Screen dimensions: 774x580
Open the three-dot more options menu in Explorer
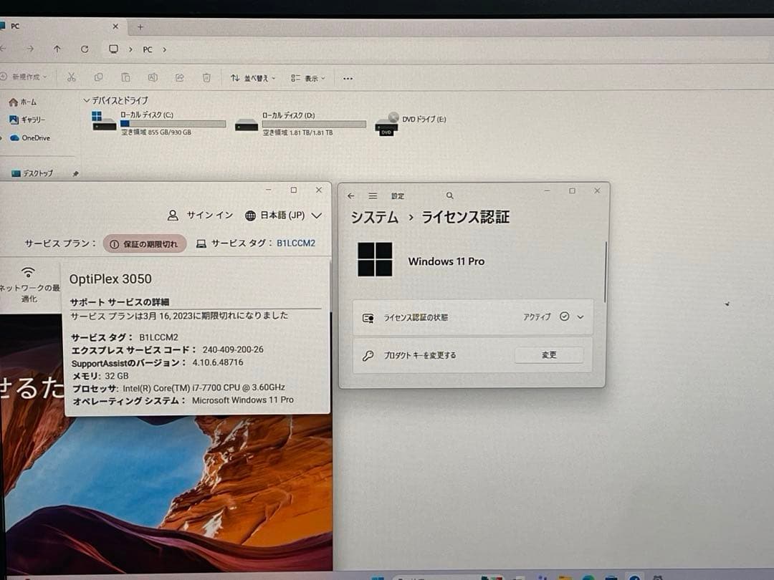point(348,79)
